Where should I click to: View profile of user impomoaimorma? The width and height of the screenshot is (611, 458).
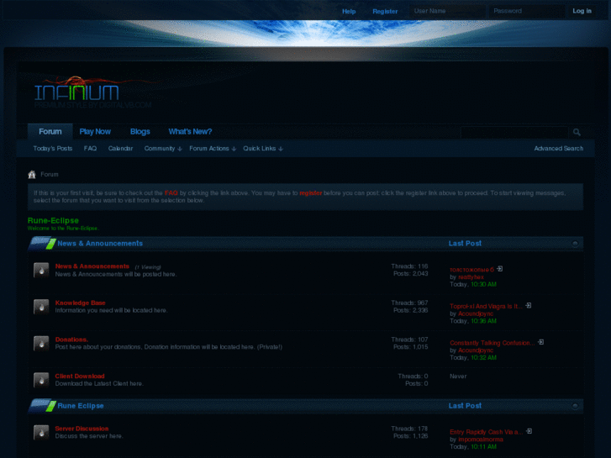pos(481,440)
